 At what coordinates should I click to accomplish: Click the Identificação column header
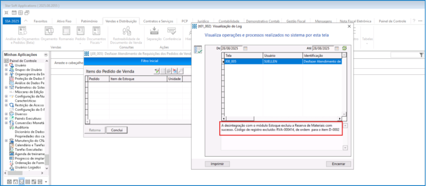[x=322, y=55]
